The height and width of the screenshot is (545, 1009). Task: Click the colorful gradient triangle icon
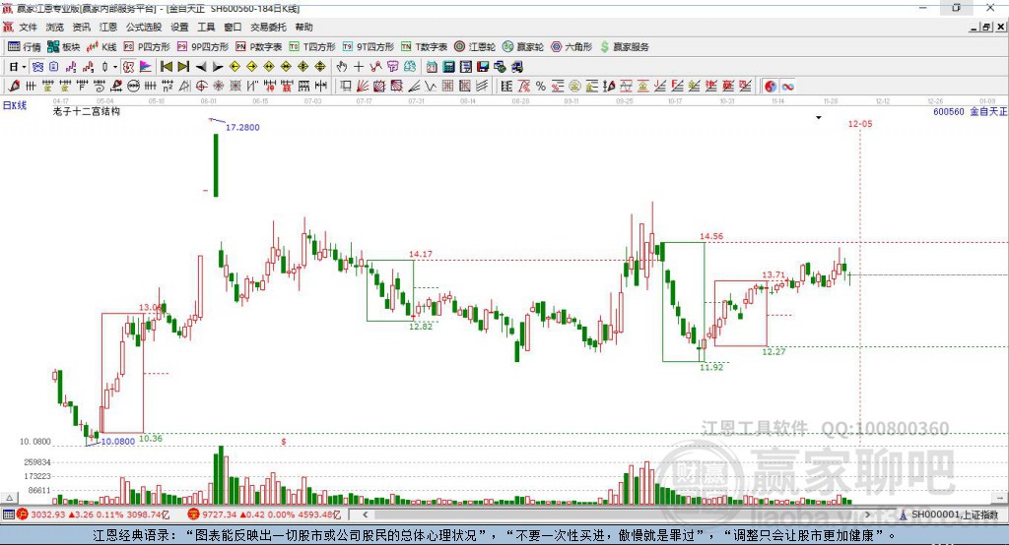146,67
